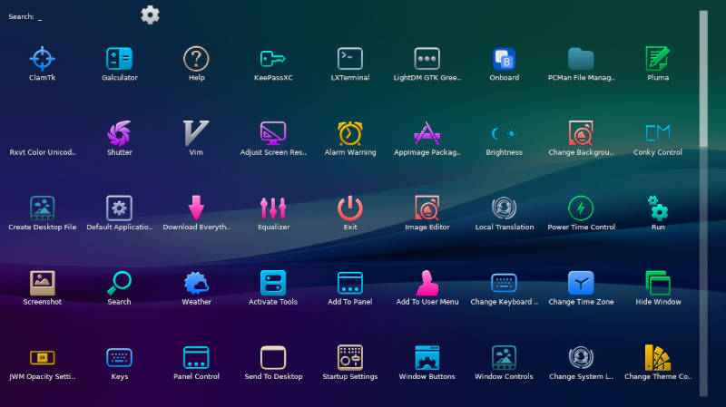The image size is (726, 407).
Task: Open the ClamTk antivirus icon
Action: click(42, 59)
